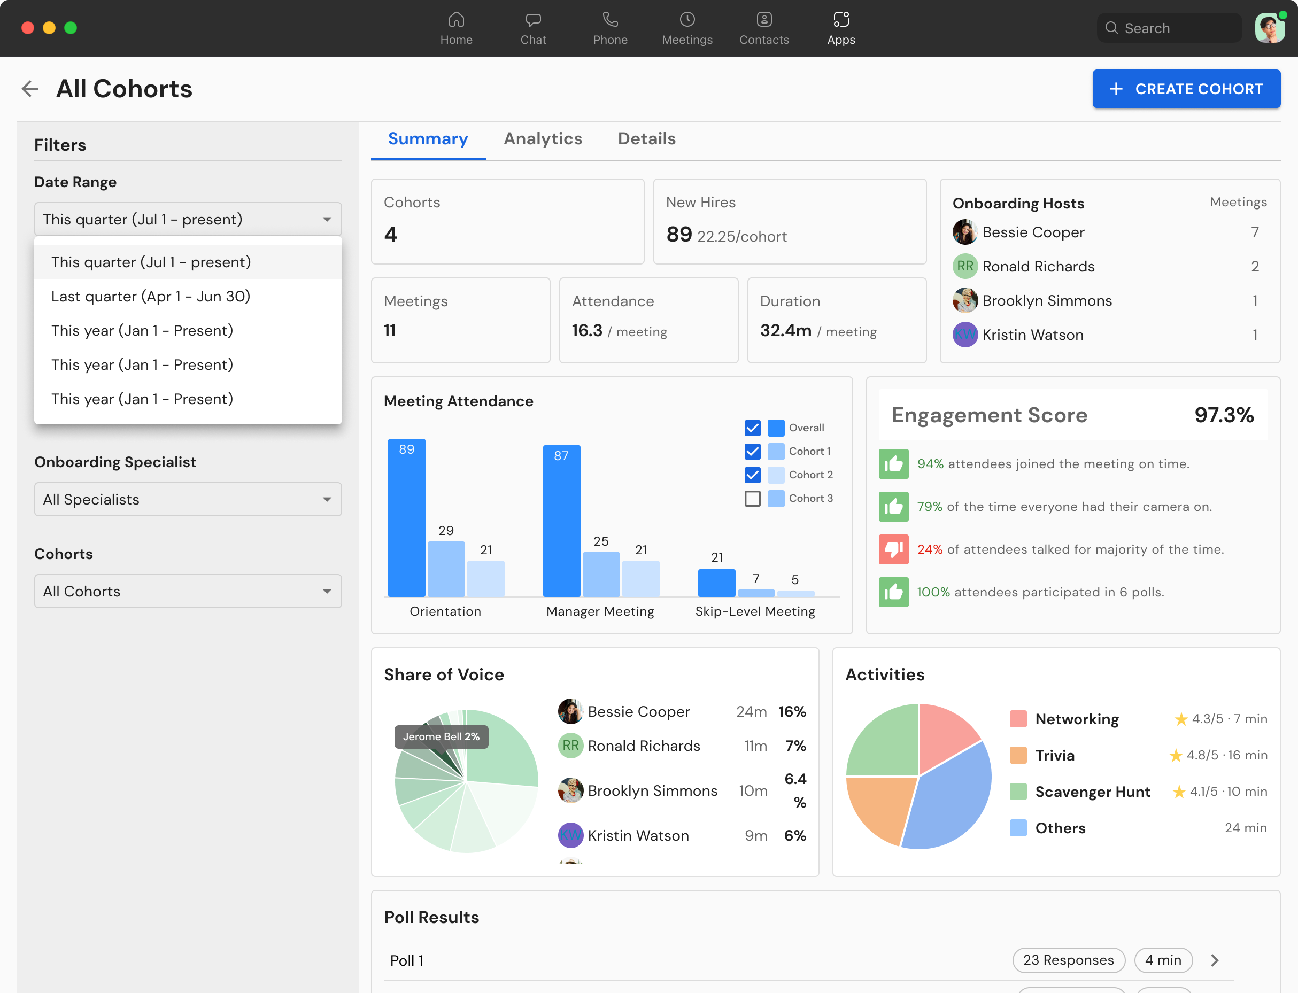
Task: Click the user profile avatar
Action: [1269, 28]
